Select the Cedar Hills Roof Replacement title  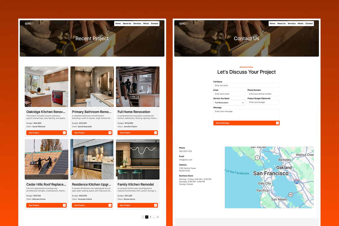tap(46, 184)
